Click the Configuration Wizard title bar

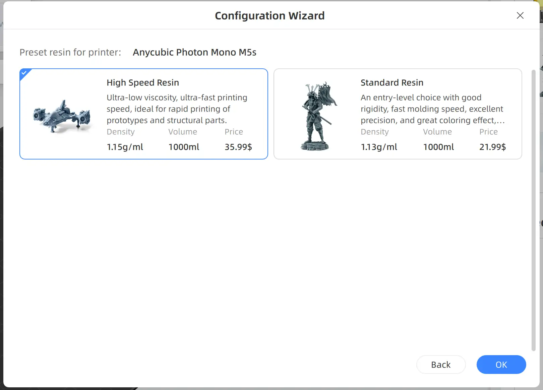click(x=270, y=16)
